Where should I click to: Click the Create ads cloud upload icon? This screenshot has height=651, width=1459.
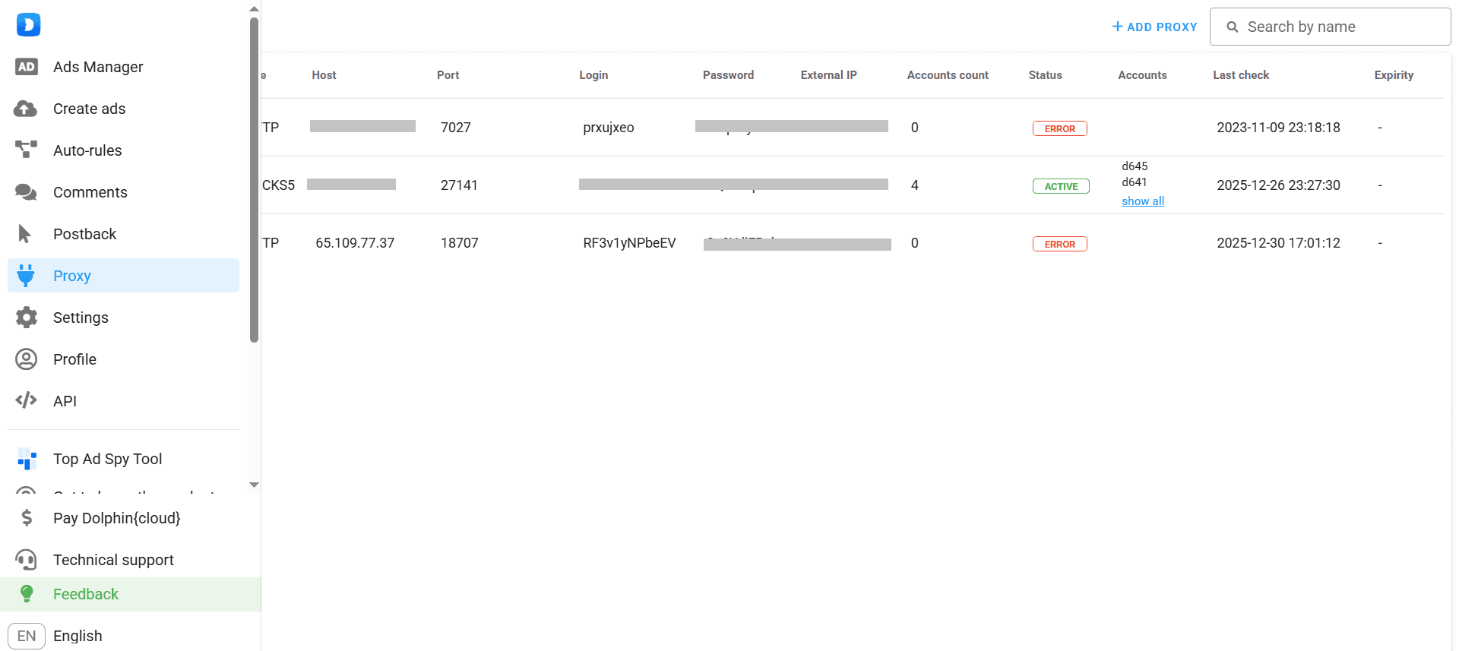tap(26, 109)
